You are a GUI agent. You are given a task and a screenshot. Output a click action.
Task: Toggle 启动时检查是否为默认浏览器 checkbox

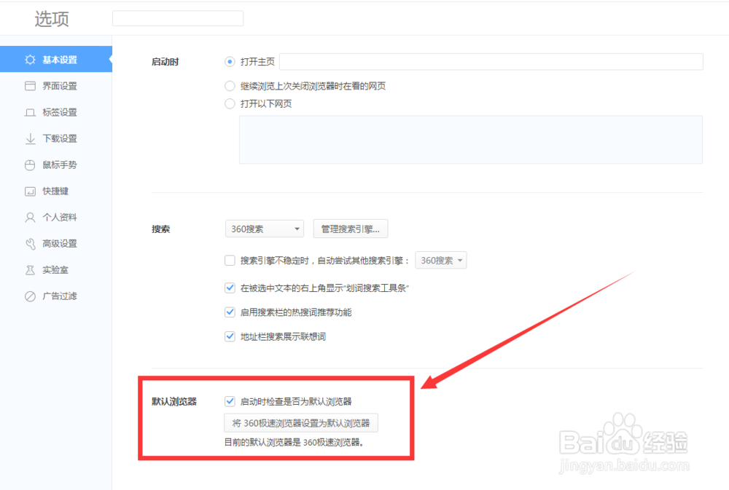click(x=230, y=401)
